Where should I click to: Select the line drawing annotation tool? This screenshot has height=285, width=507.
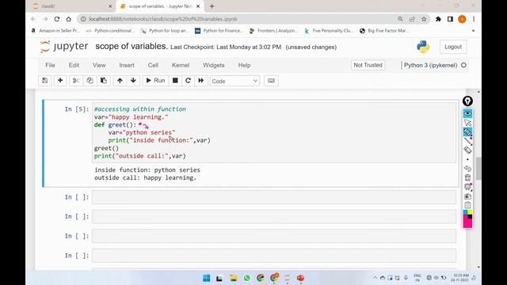pos(467,141)
